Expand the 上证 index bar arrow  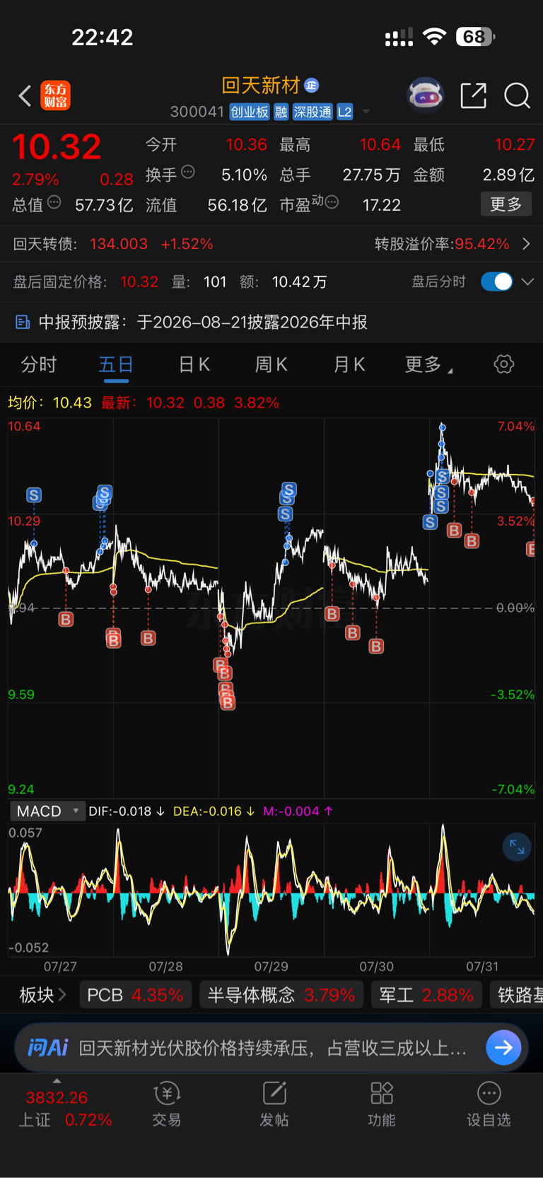[57, 1081]
